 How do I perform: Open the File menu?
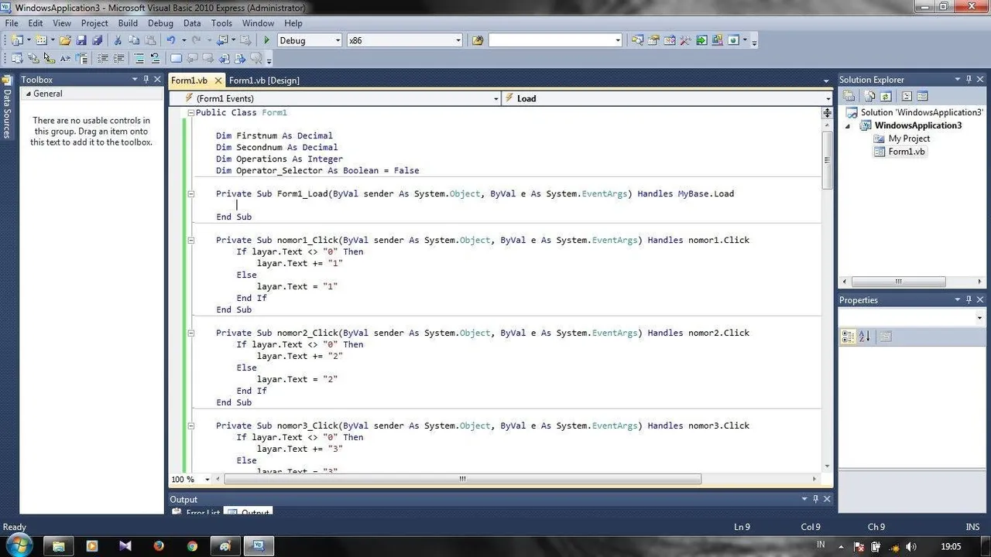pyautogui.click(x=12, y=23)
